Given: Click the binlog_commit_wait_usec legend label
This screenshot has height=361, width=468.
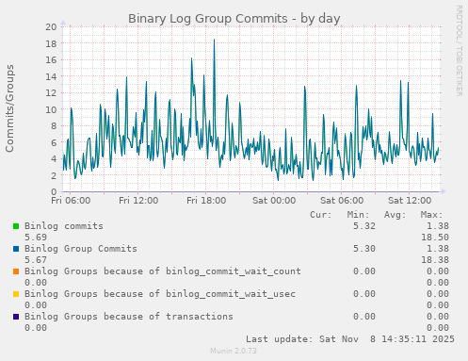Looking at the screenshot, I should pos(160,294).
